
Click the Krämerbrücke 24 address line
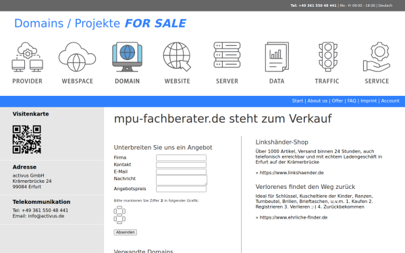point(32,181)
